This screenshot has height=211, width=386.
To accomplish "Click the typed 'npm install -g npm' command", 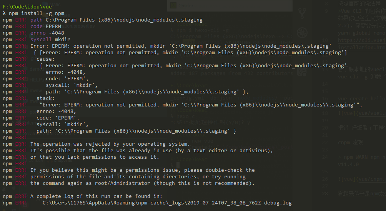I will point(37,13).
